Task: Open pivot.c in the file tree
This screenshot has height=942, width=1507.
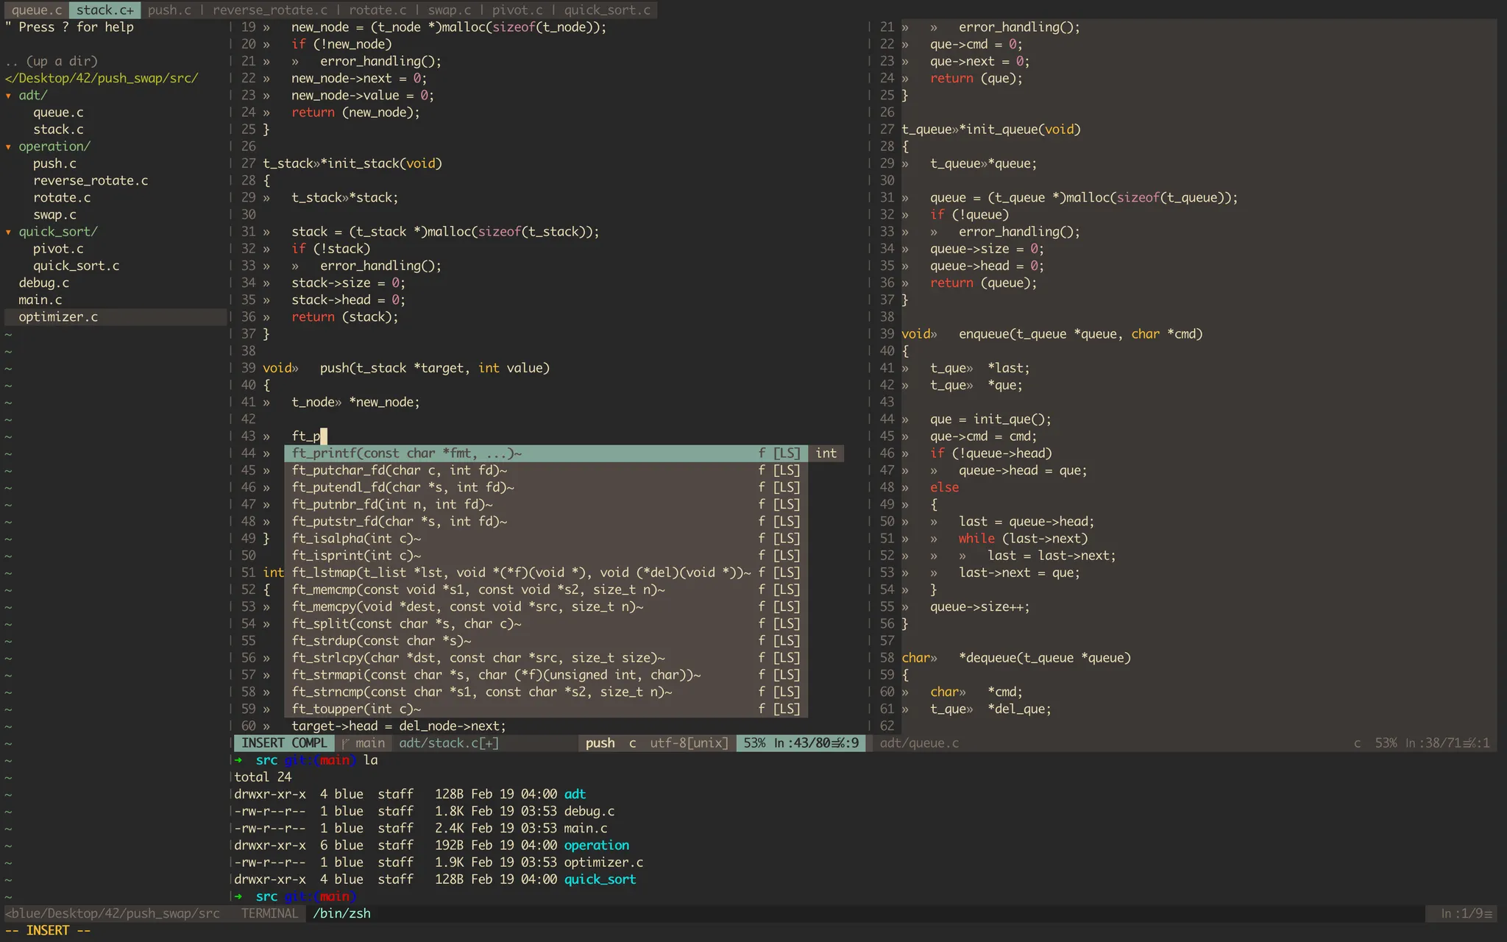Action: click(x=58, y=249)
